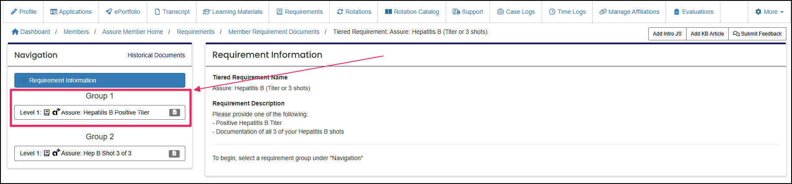792x184 pixels.
Task: Click the graduation cap icon on Learning Materials
Action: [207, 12]
